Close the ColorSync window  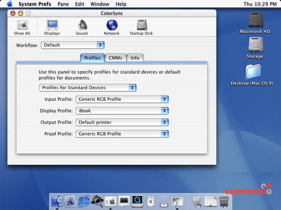tap(13, 13)
